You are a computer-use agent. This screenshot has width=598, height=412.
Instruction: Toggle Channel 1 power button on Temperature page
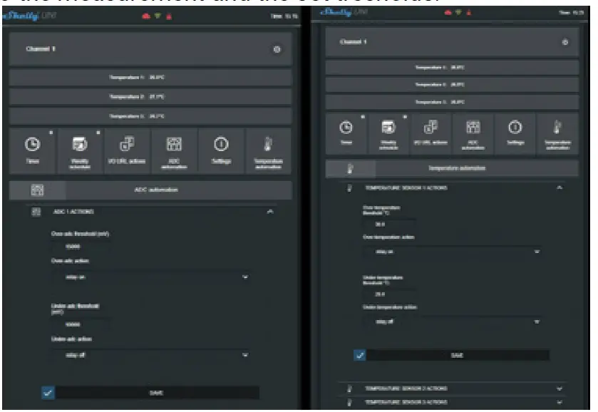pos(565,42)
